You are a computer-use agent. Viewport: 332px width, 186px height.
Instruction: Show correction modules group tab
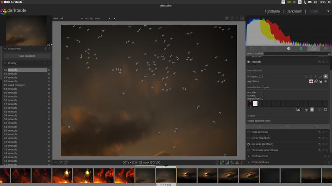[x=313, y=49]
